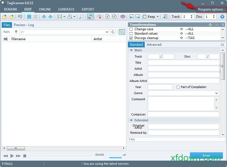Image resolution: width=227 pixels, height=167 pixels.
Task: Open the blue help question mark
Action: [222, 17]
